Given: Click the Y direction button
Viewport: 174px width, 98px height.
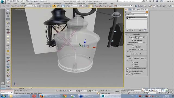Looking at the screenshot, I should point(136,54).
